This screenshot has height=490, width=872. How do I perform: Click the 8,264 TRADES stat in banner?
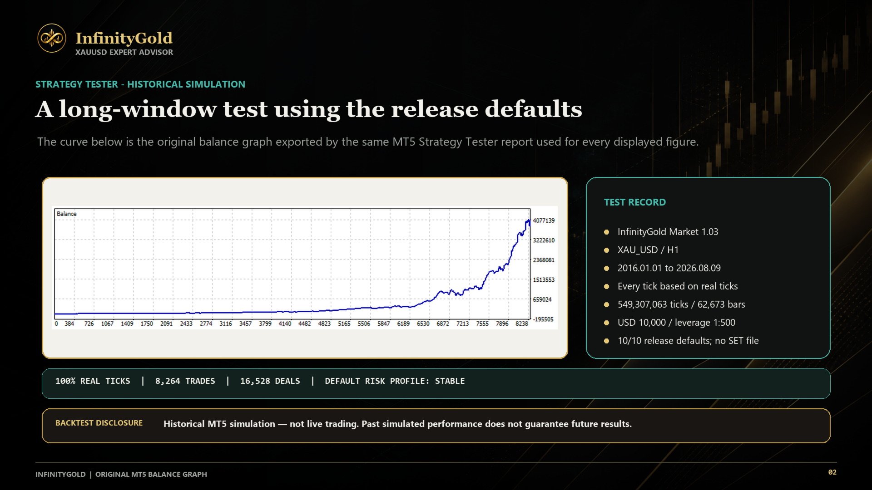click(x=185, y=381)
